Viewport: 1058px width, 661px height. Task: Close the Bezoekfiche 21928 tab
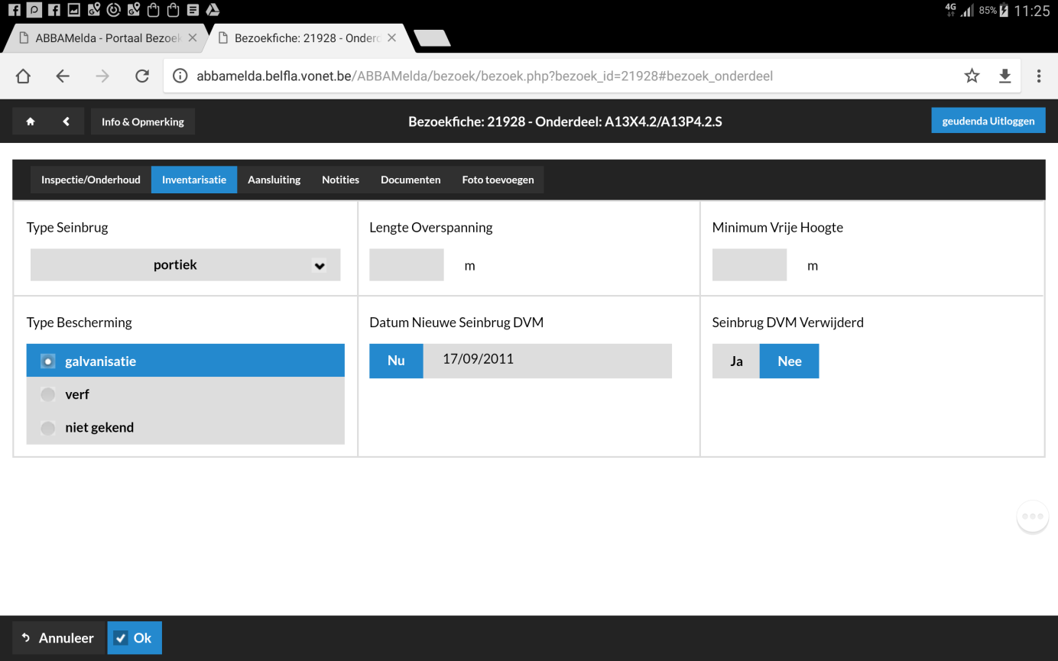[392, 37]
